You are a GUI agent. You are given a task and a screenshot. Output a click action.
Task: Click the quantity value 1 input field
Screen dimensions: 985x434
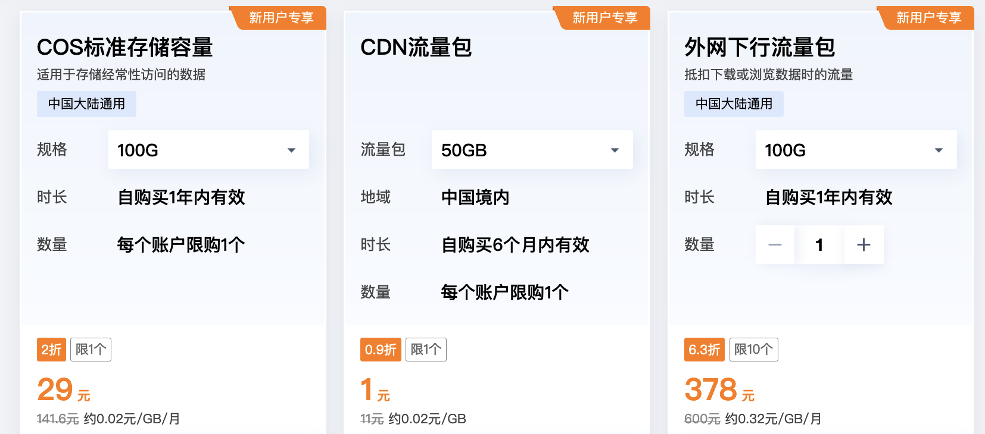tap(819, 244)
